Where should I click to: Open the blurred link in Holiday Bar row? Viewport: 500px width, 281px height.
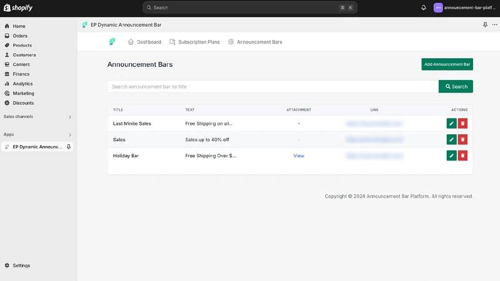pos(374,155)
